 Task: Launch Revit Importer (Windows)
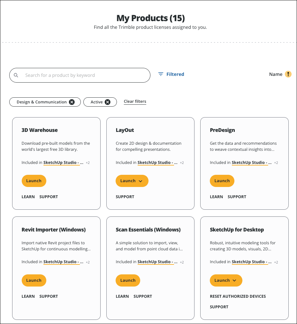[34, 280]
